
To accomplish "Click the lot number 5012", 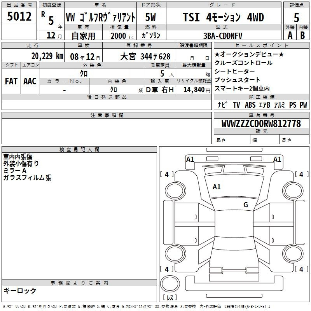I will pyautogui.click(x=19, y=17).
